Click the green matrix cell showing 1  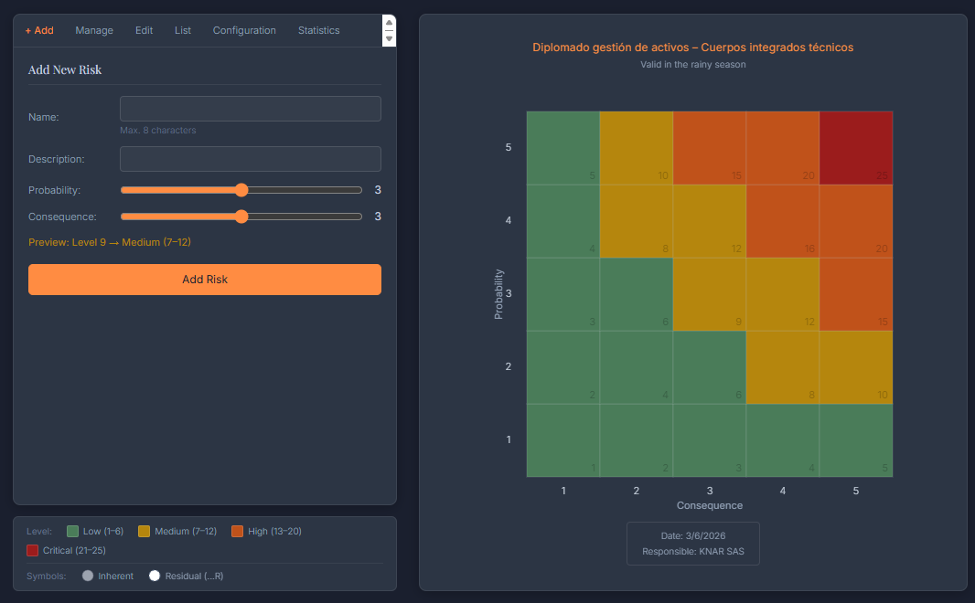click(563, 439)
